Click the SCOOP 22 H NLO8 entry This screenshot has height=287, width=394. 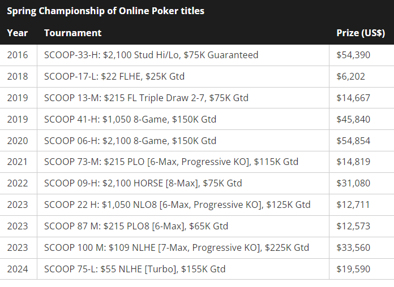click(177, 205)
